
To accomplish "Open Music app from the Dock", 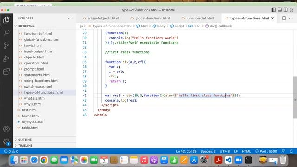I will click(144, 160).
